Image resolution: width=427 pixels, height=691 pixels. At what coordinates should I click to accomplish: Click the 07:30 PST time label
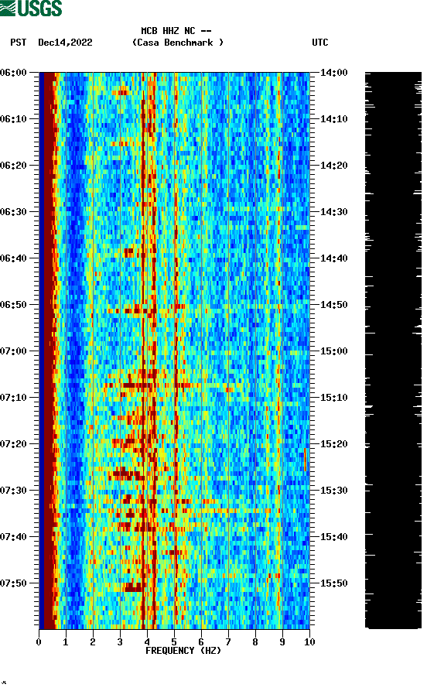coord(14,491)
